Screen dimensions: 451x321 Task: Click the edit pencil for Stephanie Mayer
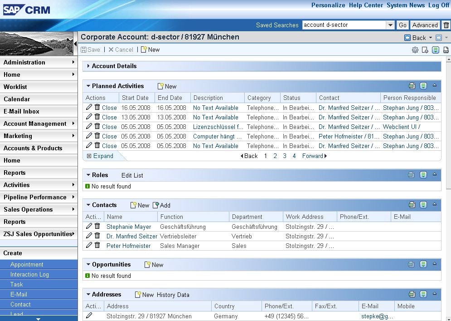pyautogui.click(x=89, y=226)
